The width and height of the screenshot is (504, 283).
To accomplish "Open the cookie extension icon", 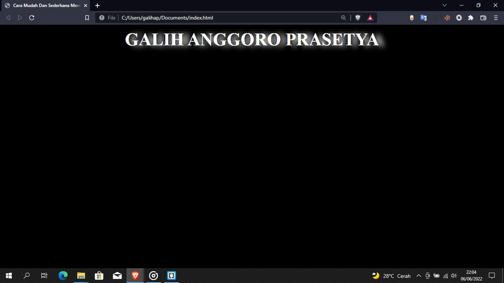I will tap(447, 18).
